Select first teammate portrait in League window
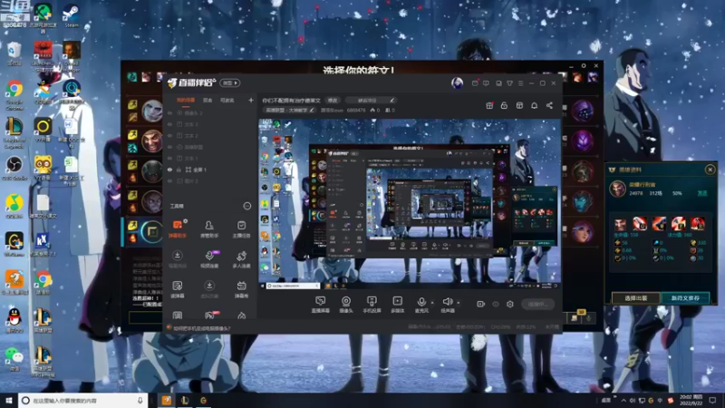This screenshot has width=725, height=408. pos(151,111)
